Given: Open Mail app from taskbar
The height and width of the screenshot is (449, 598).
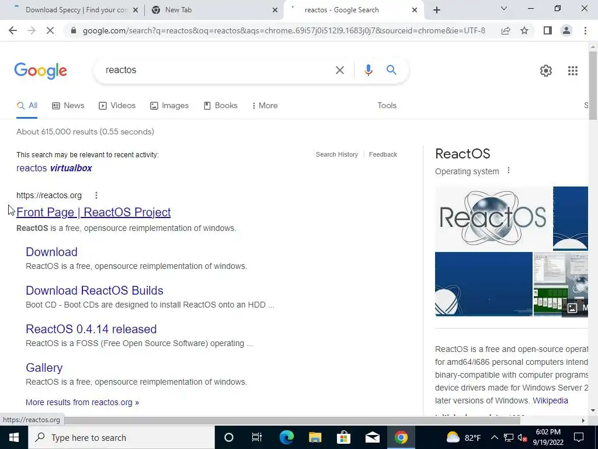Looking at the screenshot, I should click(x=372, y=437).
